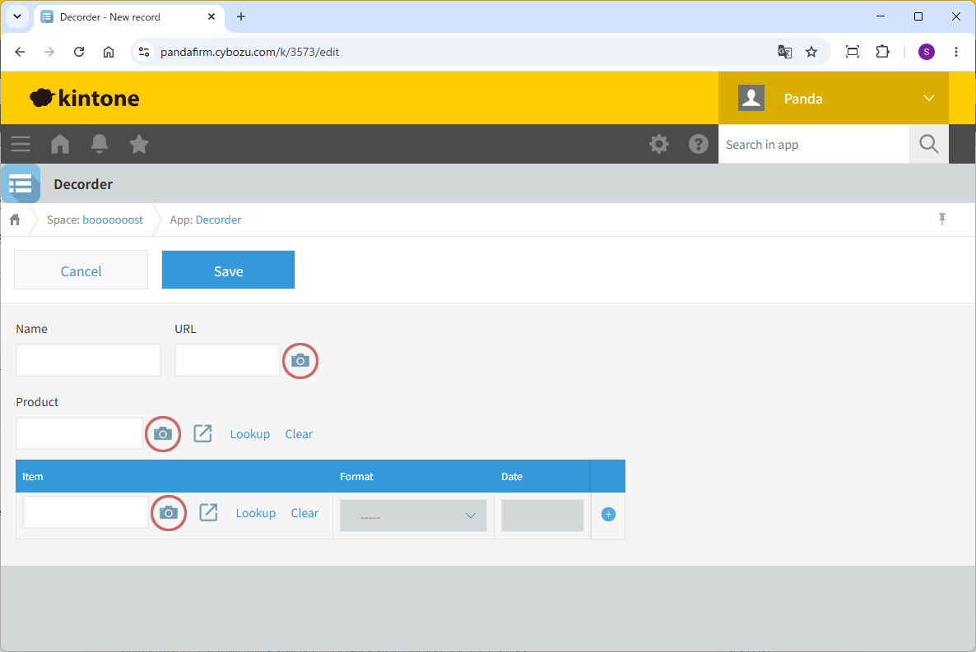
Task: Click the Format column header
Action: [x=356, y=477]
